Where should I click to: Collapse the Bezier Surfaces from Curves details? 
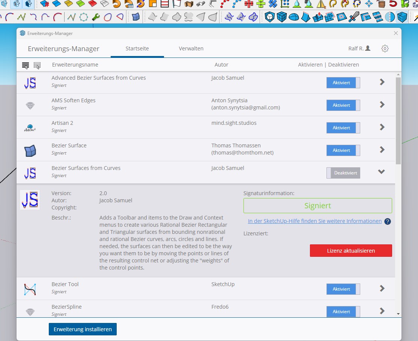pyautogui.click(x=382, y=172)
